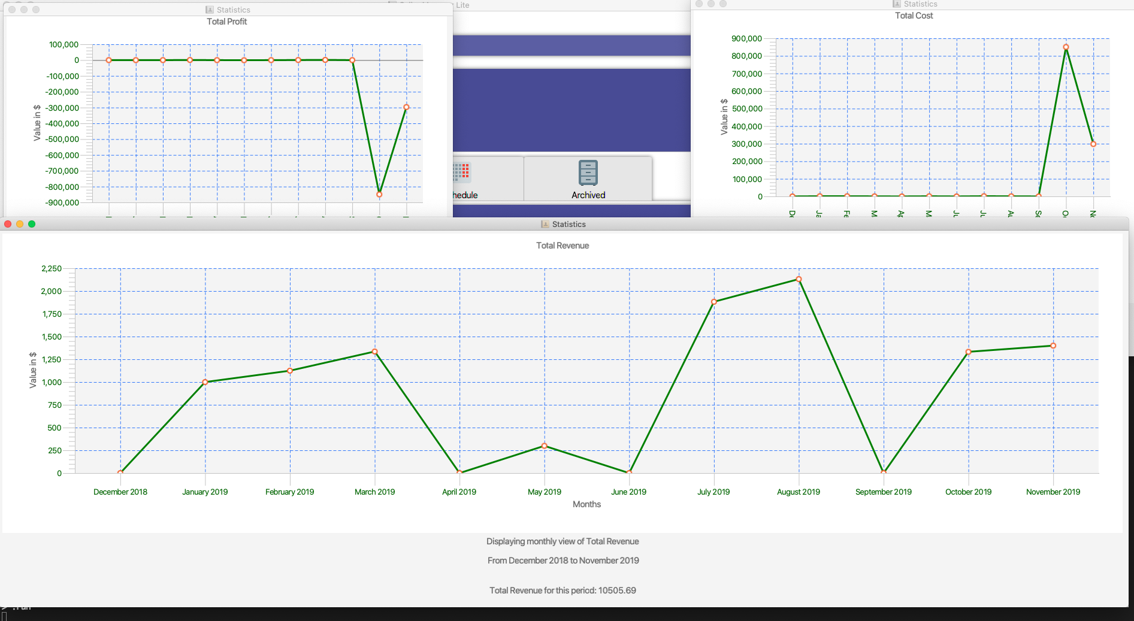
Task: Click the title icon of the Total Profit window
Action: point(209,10)
